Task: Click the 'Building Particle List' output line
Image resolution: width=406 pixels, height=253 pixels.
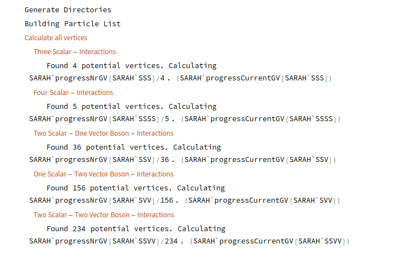Action: 72,23
